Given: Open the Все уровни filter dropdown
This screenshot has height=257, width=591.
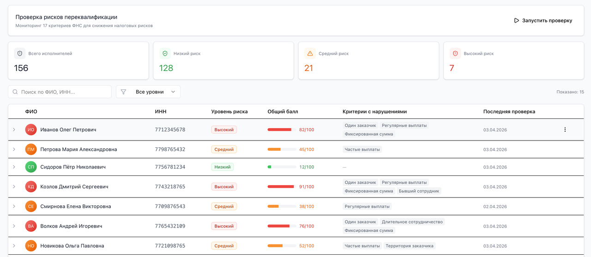Looking at the screenshot, I should (148, 92).
